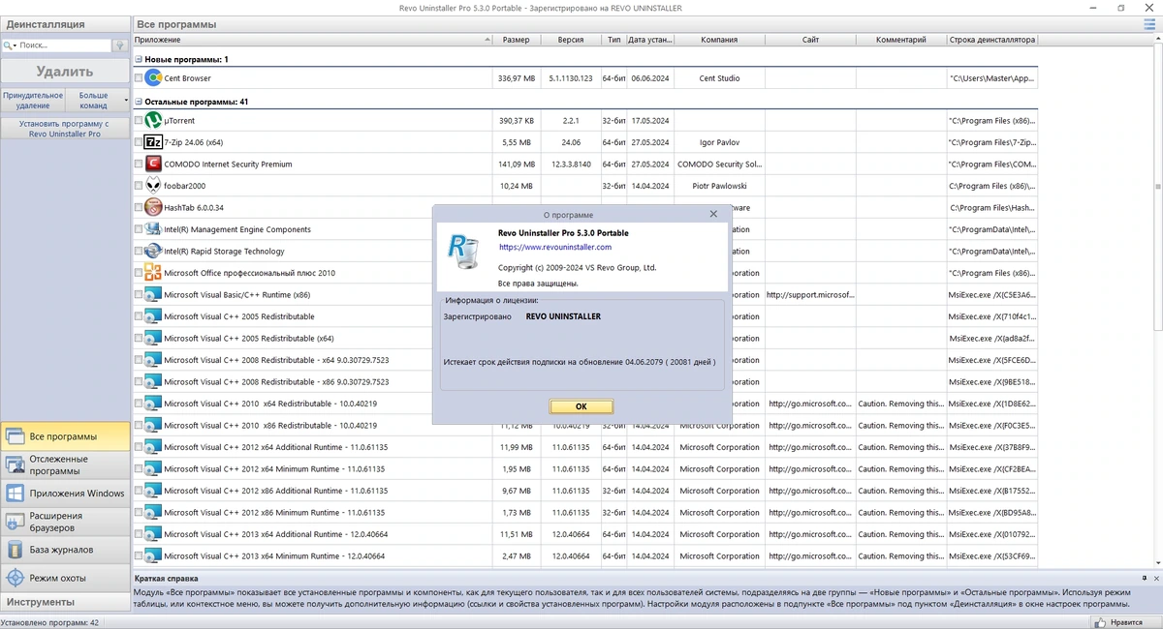Viewport: 1163px width, 629px height.
Task: Click the 'Нравится' button in status bar
Action: tap(1123, 623)
